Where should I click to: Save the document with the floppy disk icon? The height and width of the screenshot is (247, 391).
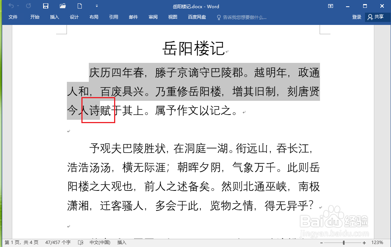pos(46,6)
